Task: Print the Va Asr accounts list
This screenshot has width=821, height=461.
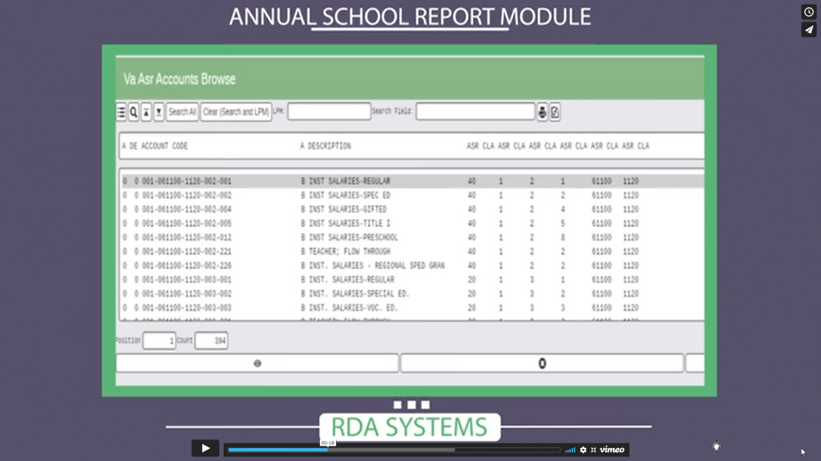Action: tap(542, 112)
